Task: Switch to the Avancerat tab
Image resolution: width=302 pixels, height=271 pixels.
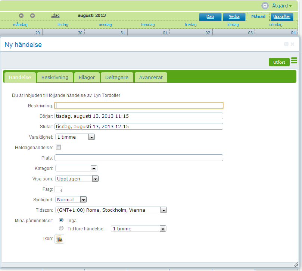Action: 151,77
